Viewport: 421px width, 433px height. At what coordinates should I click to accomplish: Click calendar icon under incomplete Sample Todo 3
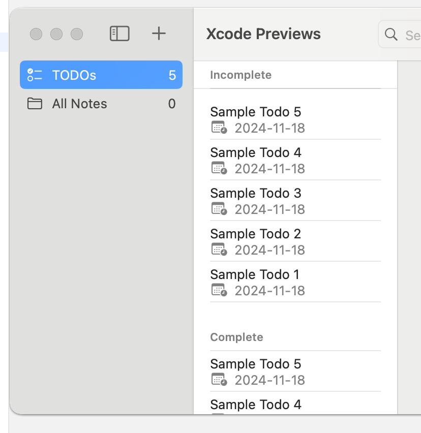[x=219, y=209]
